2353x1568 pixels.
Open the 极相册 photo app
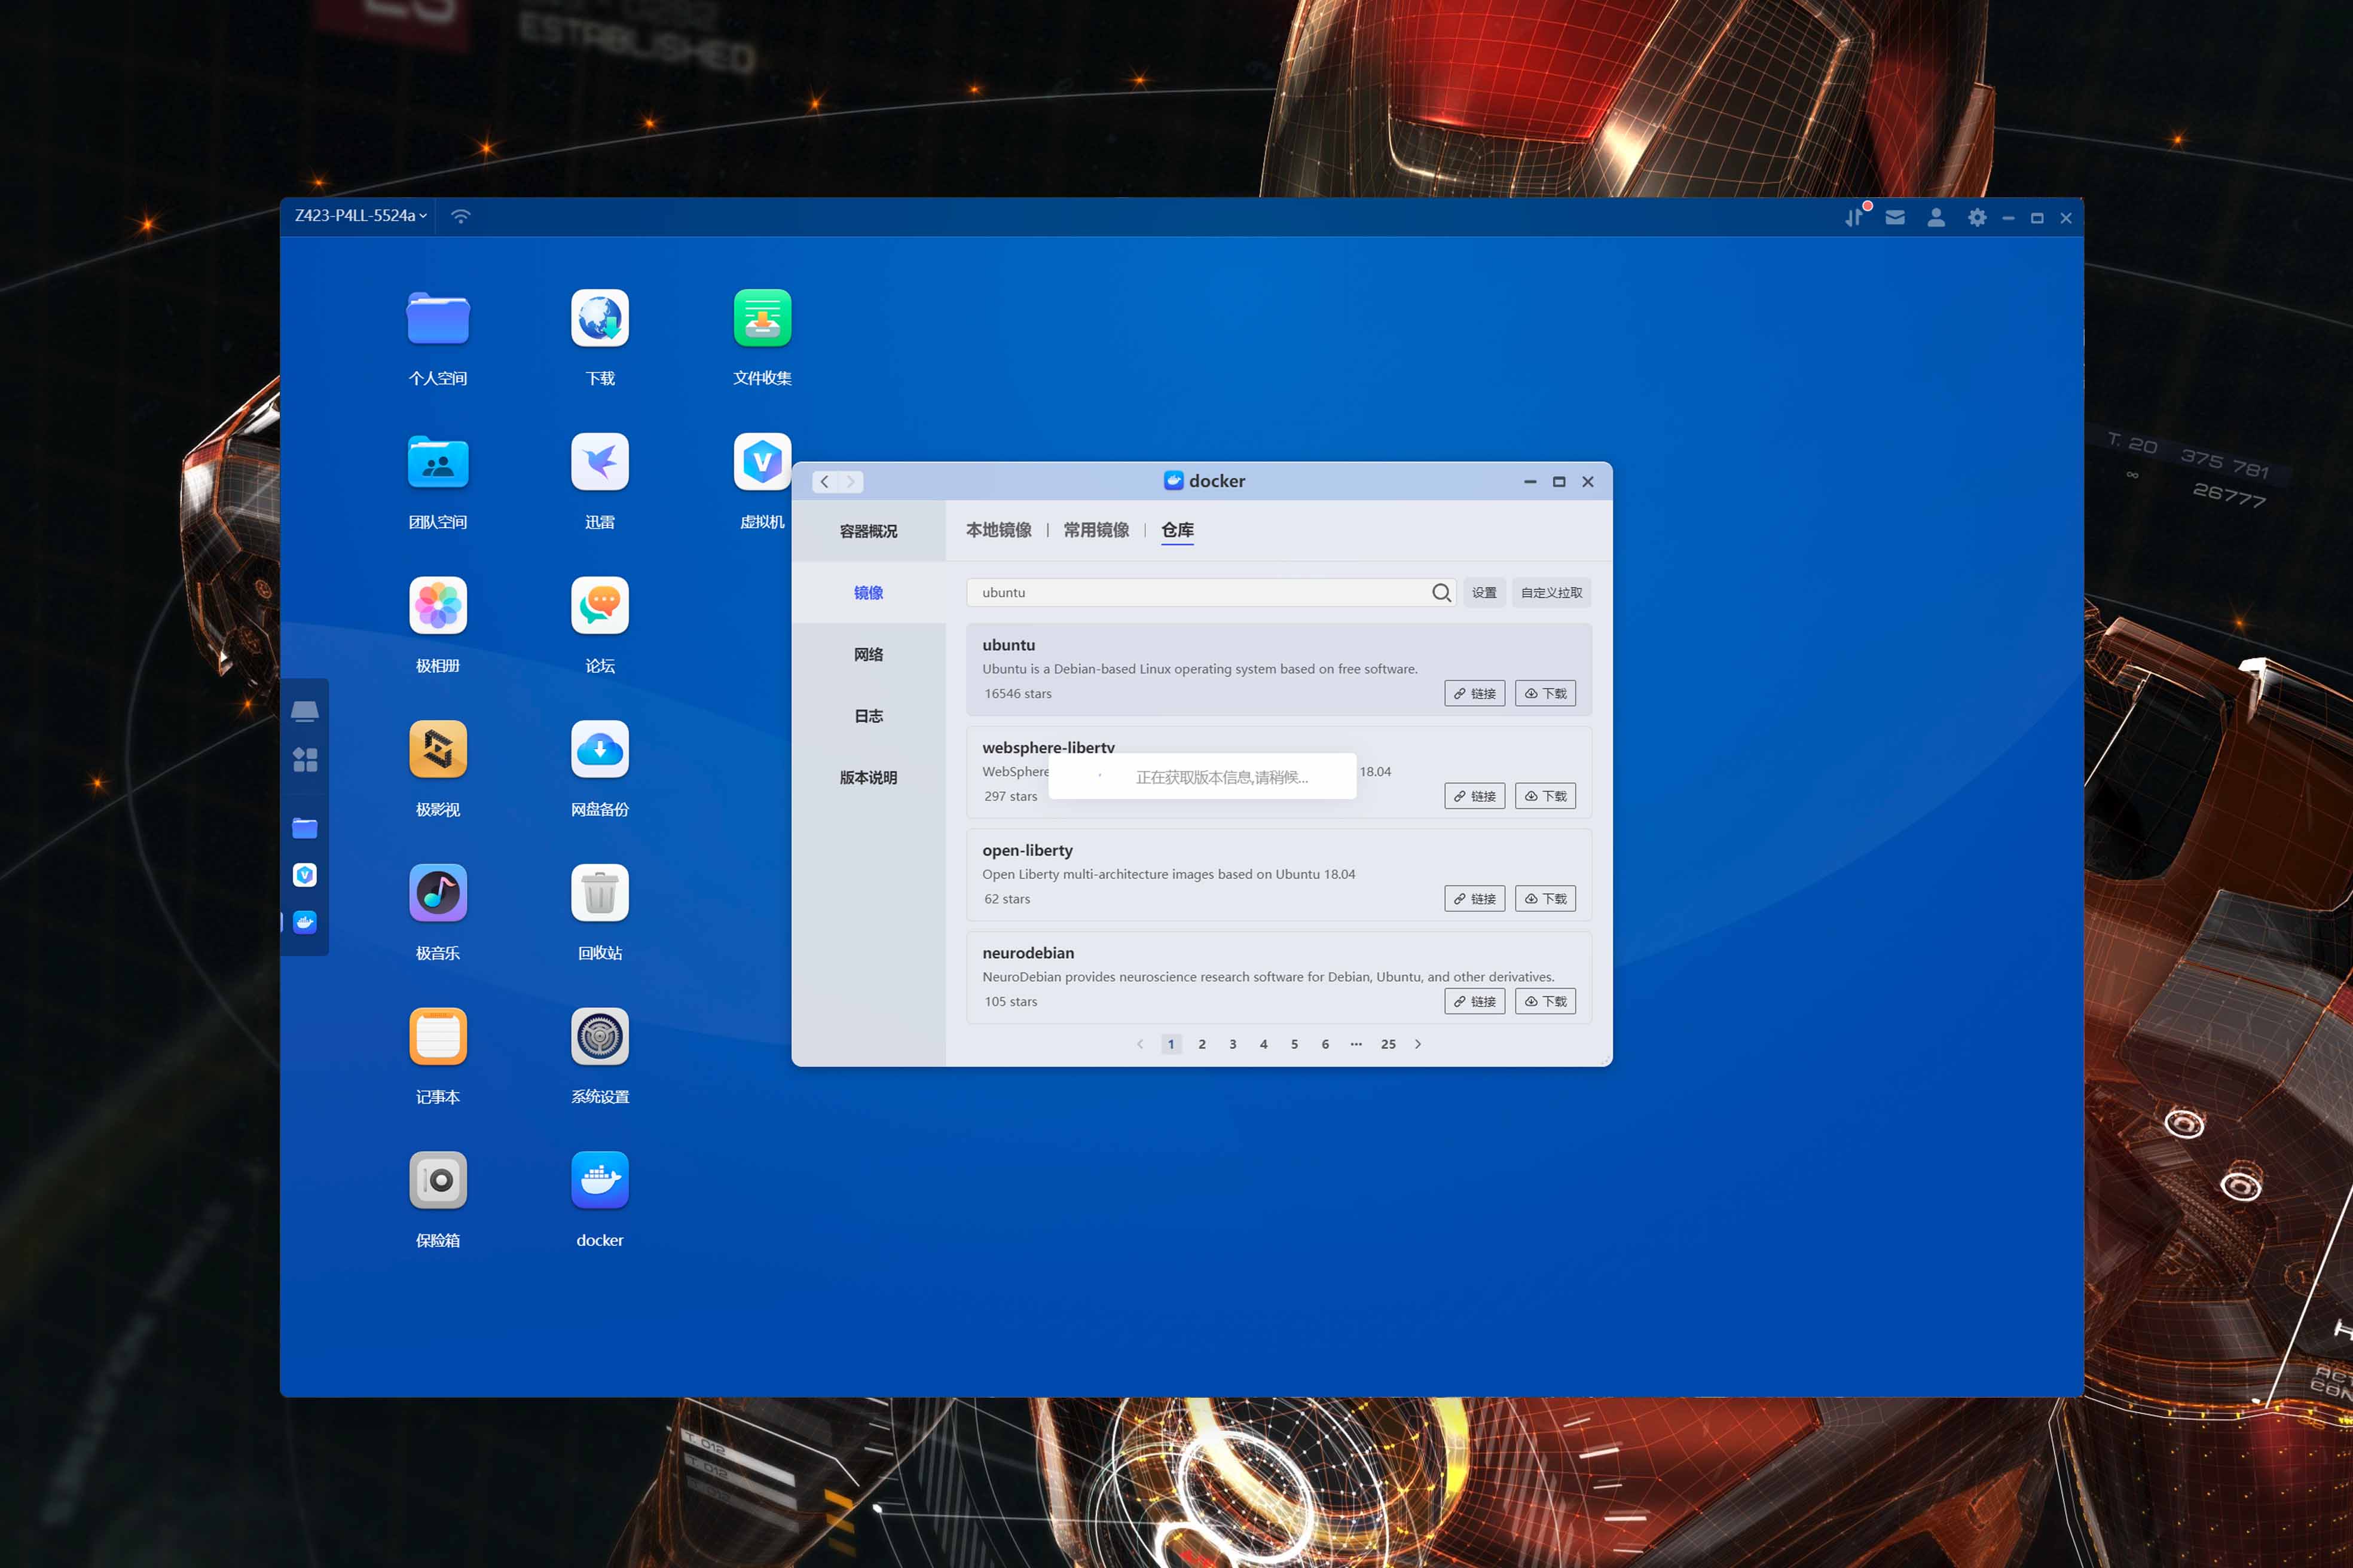pyautogui.click(x=438, y=606)
